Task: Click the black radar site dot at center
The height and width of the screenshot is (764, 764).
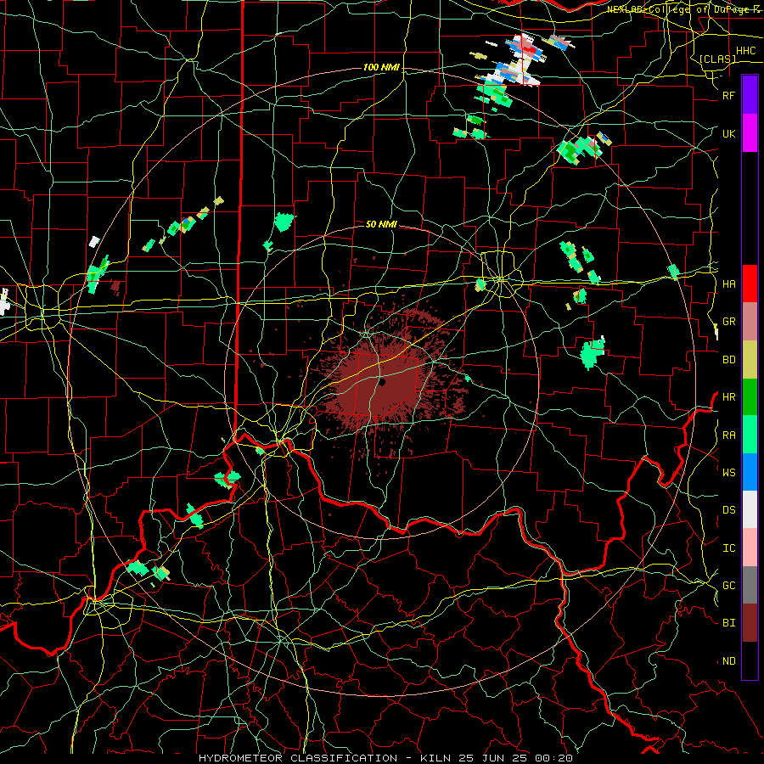Action: click(x=382, y=382)
